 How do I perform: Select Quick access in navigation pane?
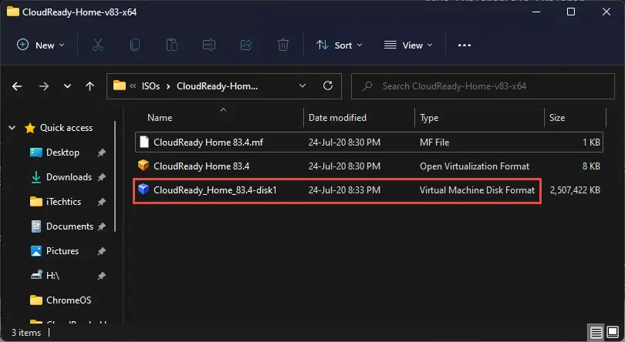[66, 128]
